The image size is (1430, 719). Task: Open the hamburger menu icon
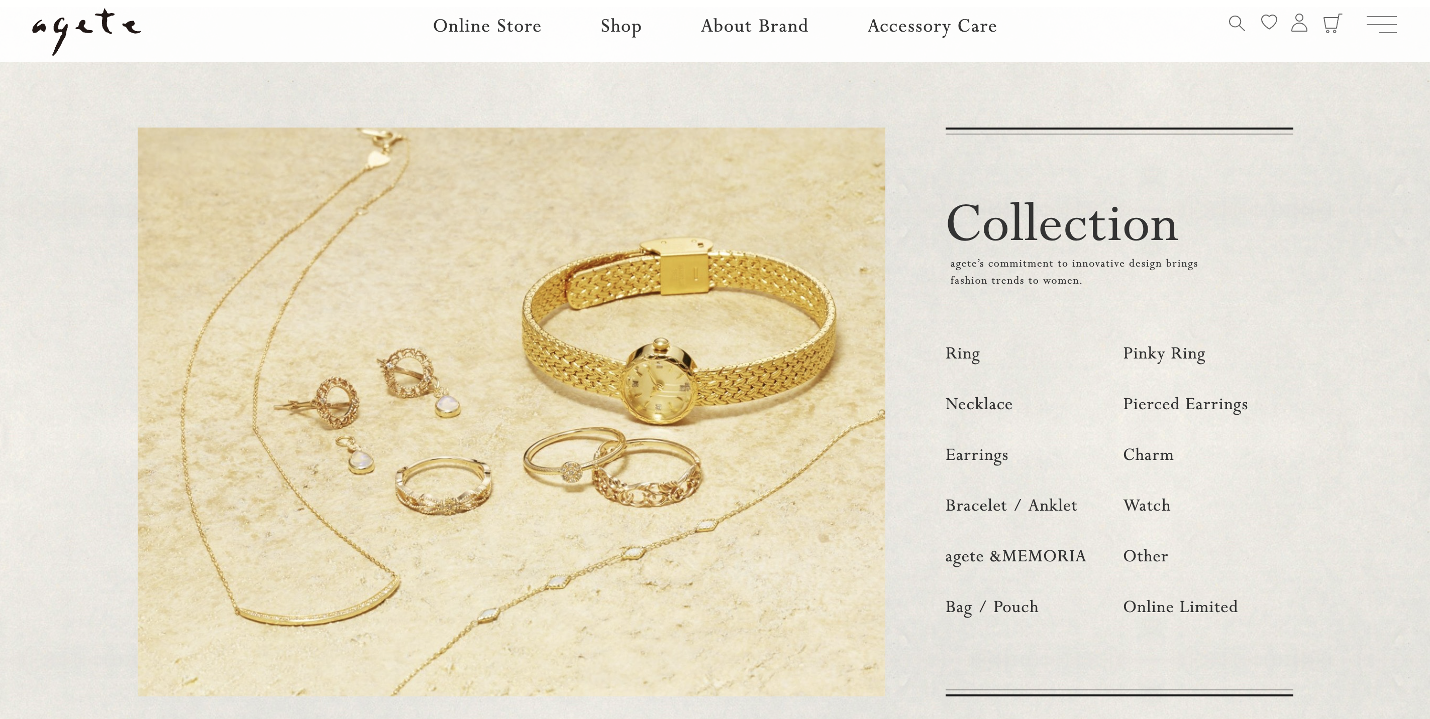(x=1381, y=25)
